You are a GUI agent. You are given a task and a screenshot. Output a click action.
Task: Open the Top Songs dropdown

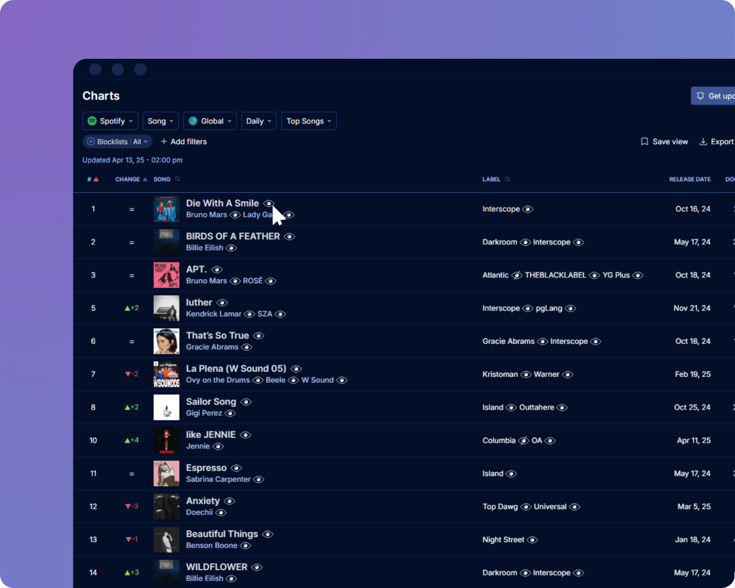tap(309, 121)
